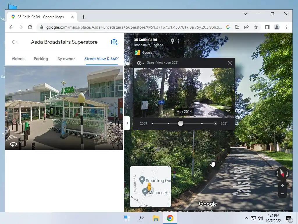Go back from Asda Broadstairs Superstore panel
The image size is (298, 224).
pos(14,42)
